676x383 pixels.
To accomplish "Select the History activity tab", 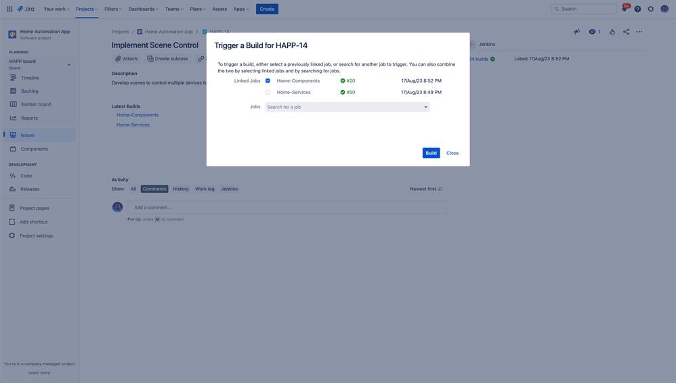I will pyautogui.click(x=181, y=189).
